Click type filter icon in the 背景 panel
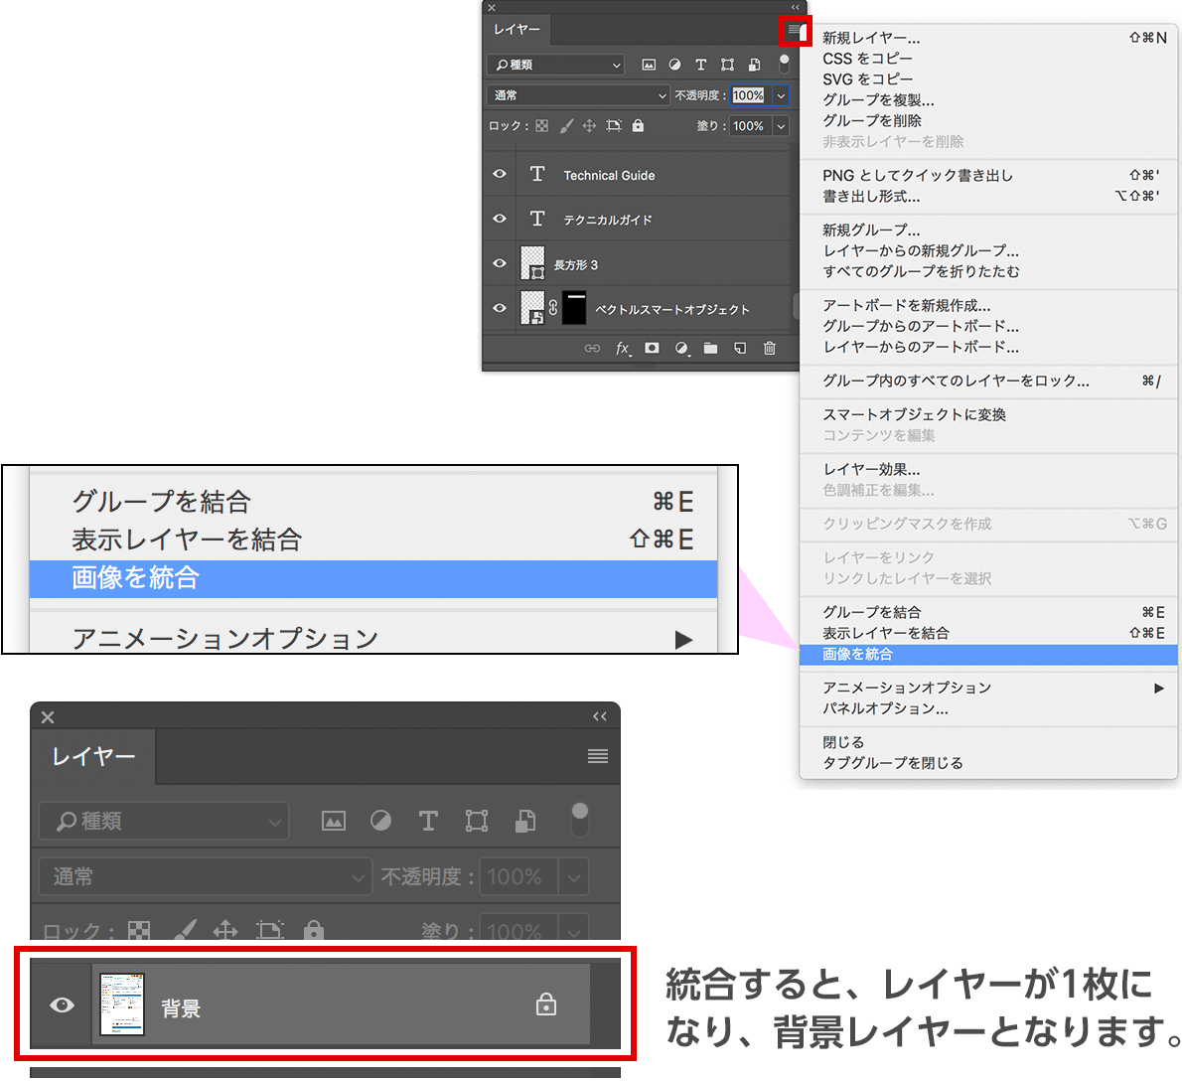 (428, 820)
